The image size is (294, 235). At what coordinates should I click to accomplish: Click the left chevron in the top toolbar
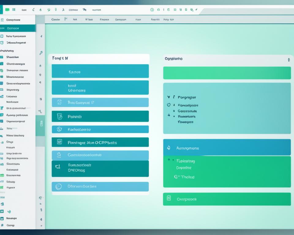(33, 9)
